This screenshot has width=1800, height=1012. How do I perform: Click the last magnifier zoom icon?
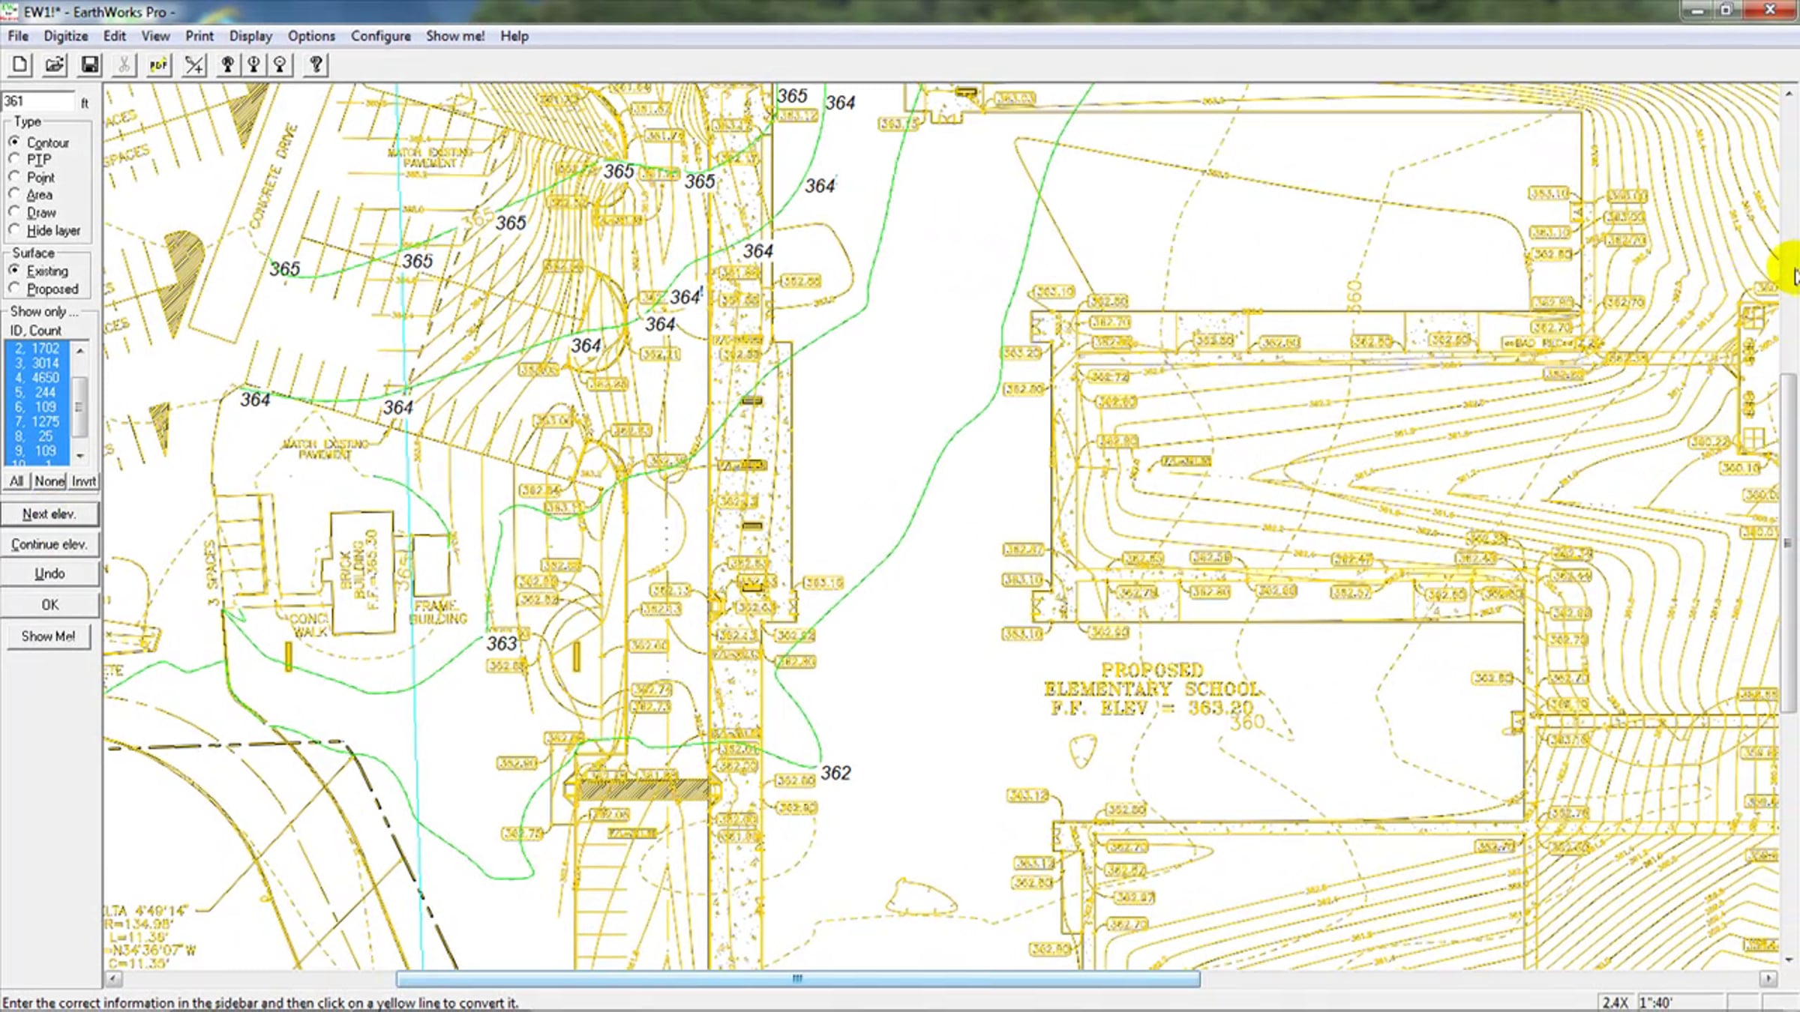[x=280, y=65]
